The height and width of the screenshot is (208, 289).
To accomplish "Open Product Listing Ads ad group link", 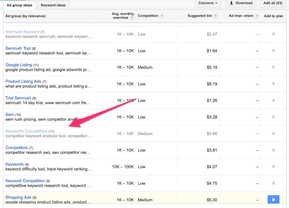I will pos(23,81).
